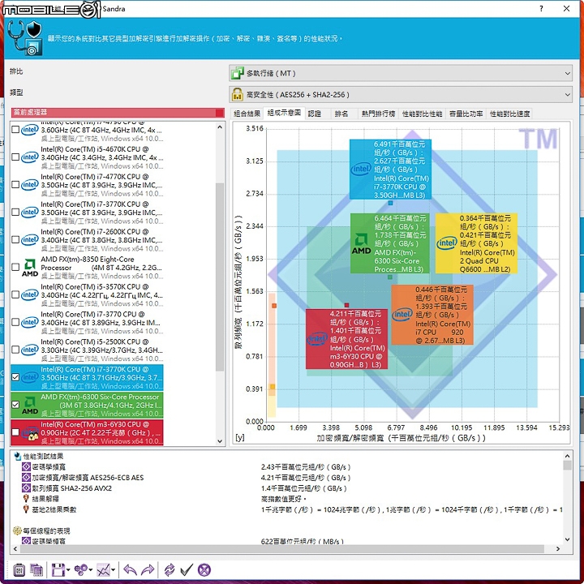The width and height of the screenshot is (584, 584).
Task: Open the 容量比功率 tab
Action: coord(466,114)
